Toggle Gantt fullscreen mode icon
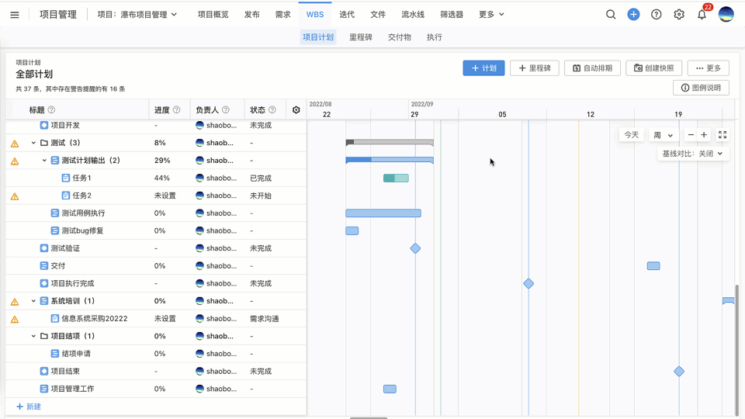The width and height of the screenshot is (745, 419). point(722,135)
